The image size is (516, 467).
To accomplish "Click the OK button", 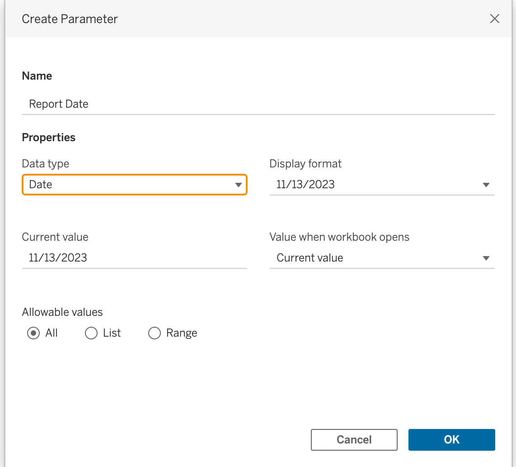I will [x=451, y=440].
